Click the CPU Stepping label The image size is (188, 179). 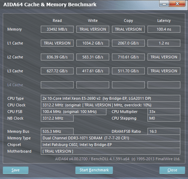pyautogui.click(x=124, y=118)
